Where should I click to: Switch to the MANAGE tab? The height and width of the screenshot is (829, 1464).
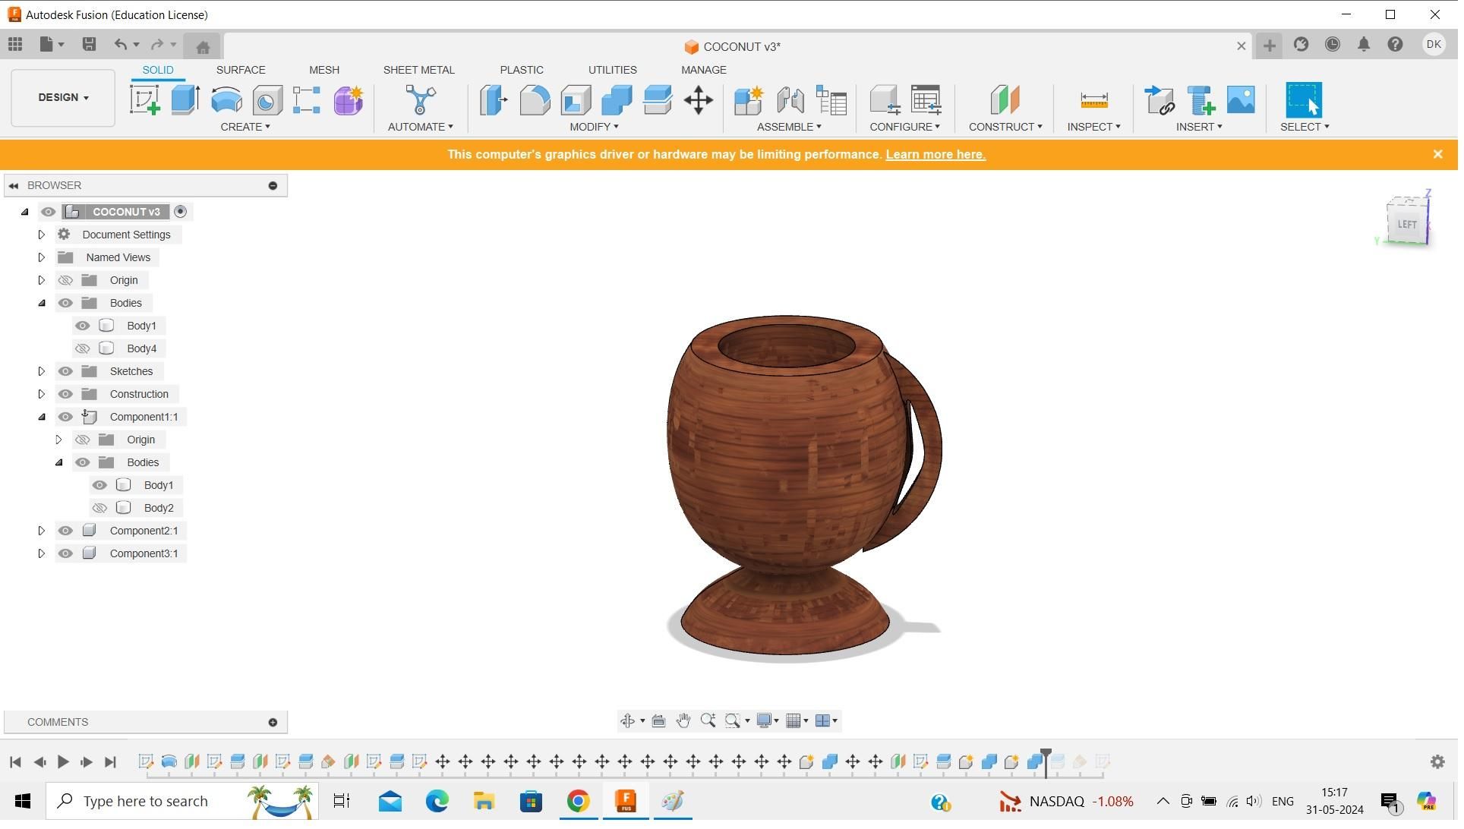pos(703,70)
